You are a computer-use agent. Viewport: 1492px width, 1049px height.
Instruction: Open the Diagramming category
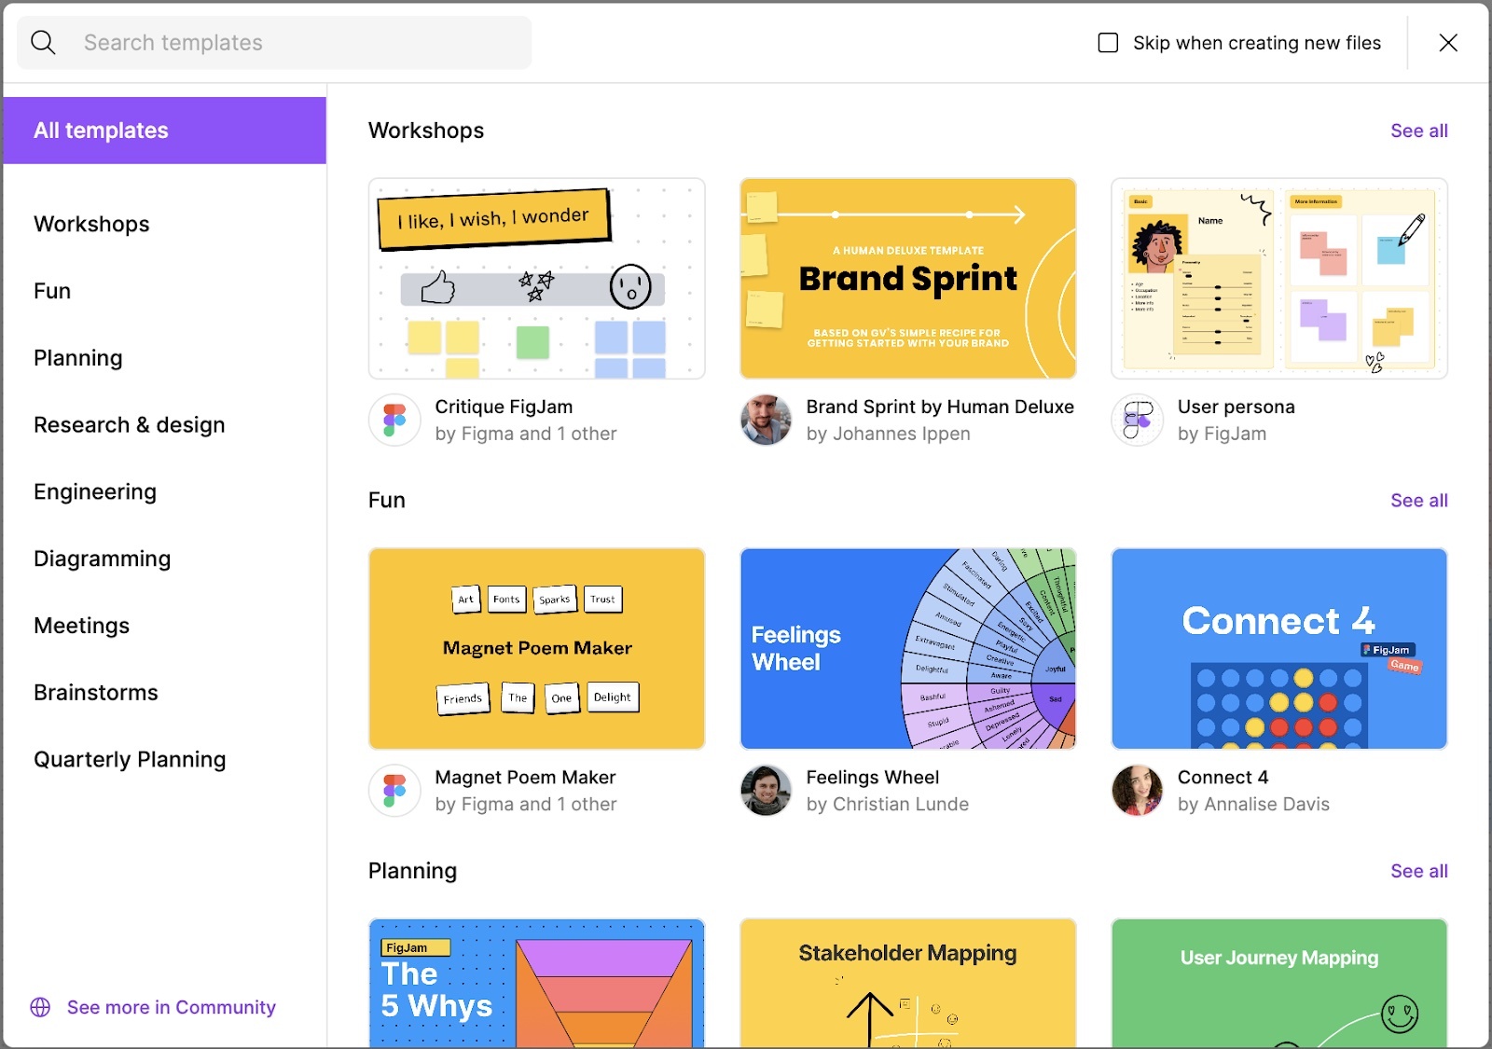tap(103, 559)
